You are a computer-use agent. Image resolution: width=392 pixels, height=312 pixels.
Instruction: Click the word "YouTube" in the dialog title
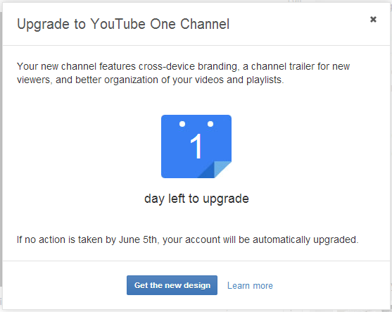click(x=118, y=24)
